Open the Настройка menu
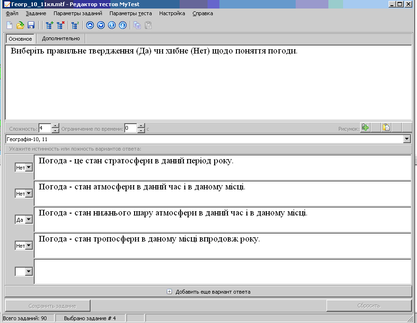Image resolution: width=417 pixels, height=323 pixels. 172,13
